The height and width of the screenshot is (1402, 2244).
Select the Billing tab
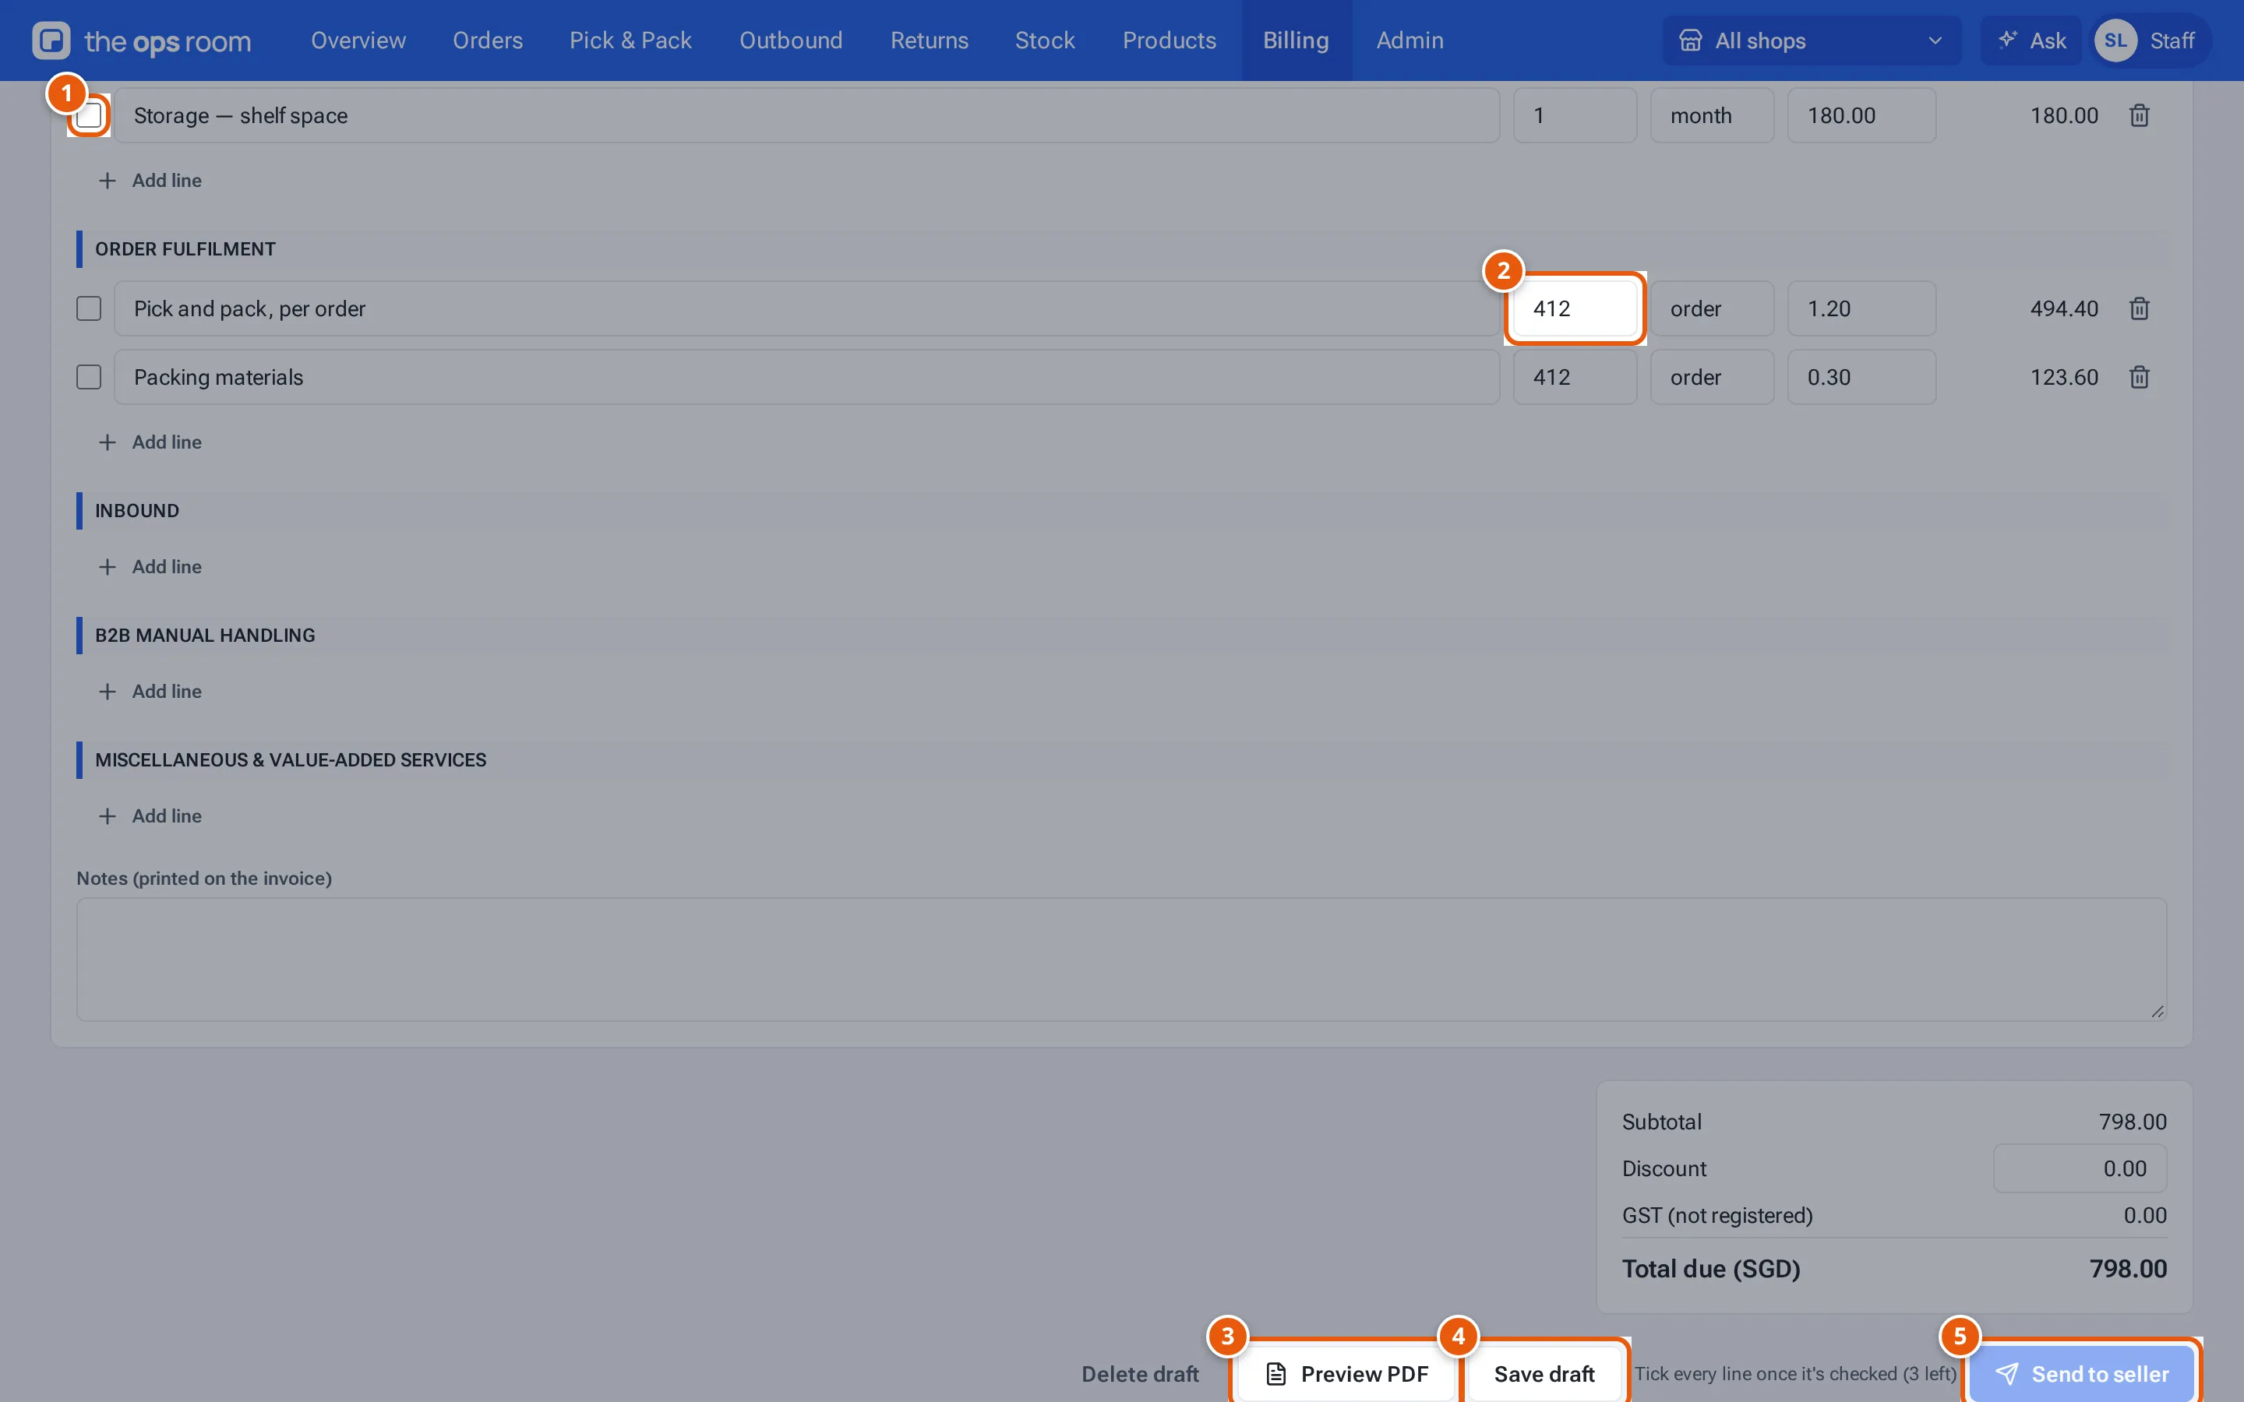coord(1297,41)
